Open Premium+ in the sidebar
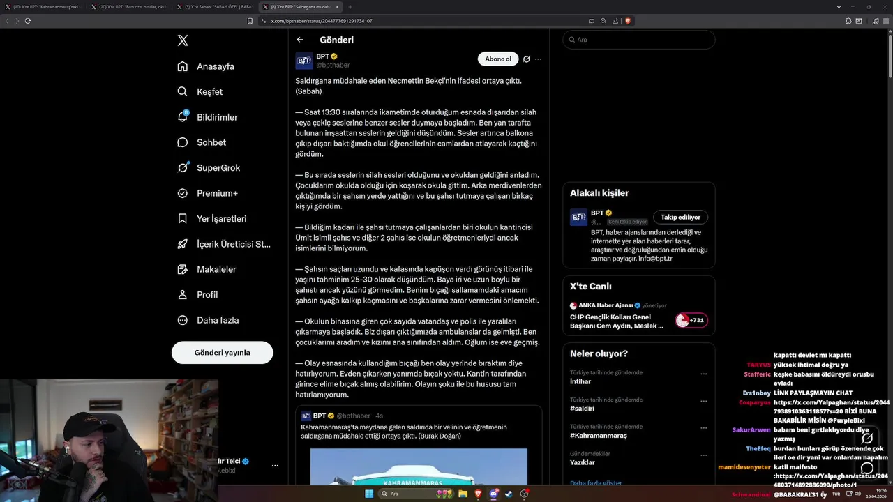 (207, 193)
